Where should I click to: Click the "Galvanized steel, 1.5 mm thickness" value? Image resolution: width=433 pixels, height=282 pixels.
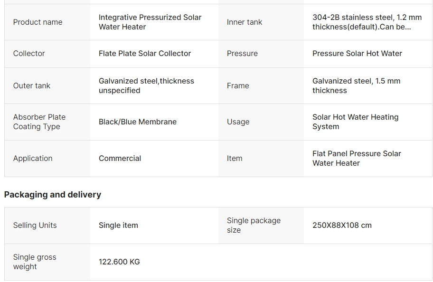(x=356, y=86)
